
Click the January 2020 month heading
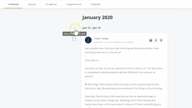pyautogui.click(x=97, y=17)
